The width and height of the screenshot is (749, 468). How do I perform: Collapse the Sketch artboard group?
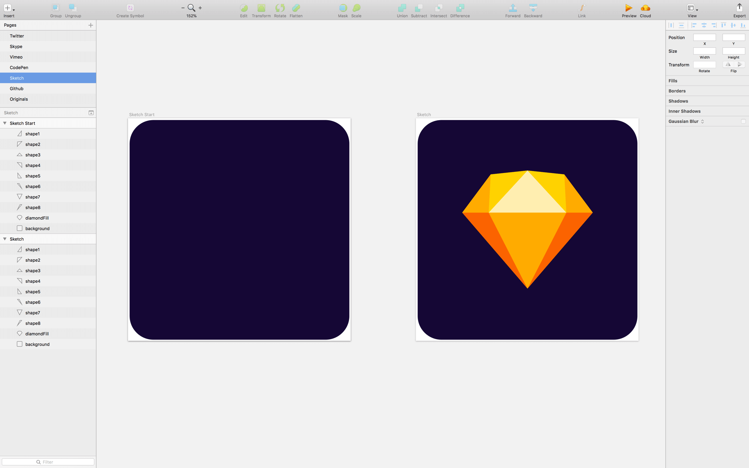click(x=5, y=239)
